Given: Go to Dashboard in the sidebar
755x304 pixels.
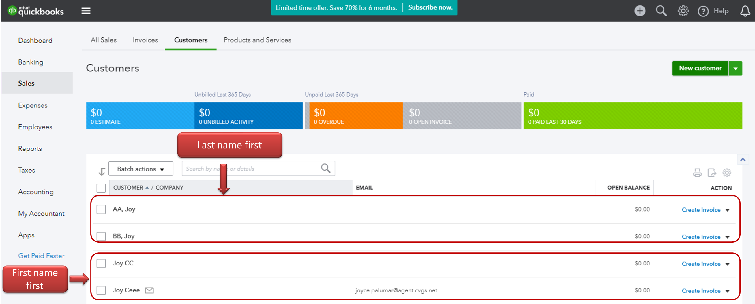Looking at the screenshot, I should pyautogui.click(x=35, y=40).
